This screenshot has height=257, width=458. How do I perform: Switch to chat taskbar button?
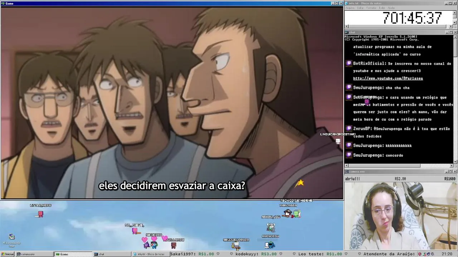pyautogui.click(x=112, y=254)
